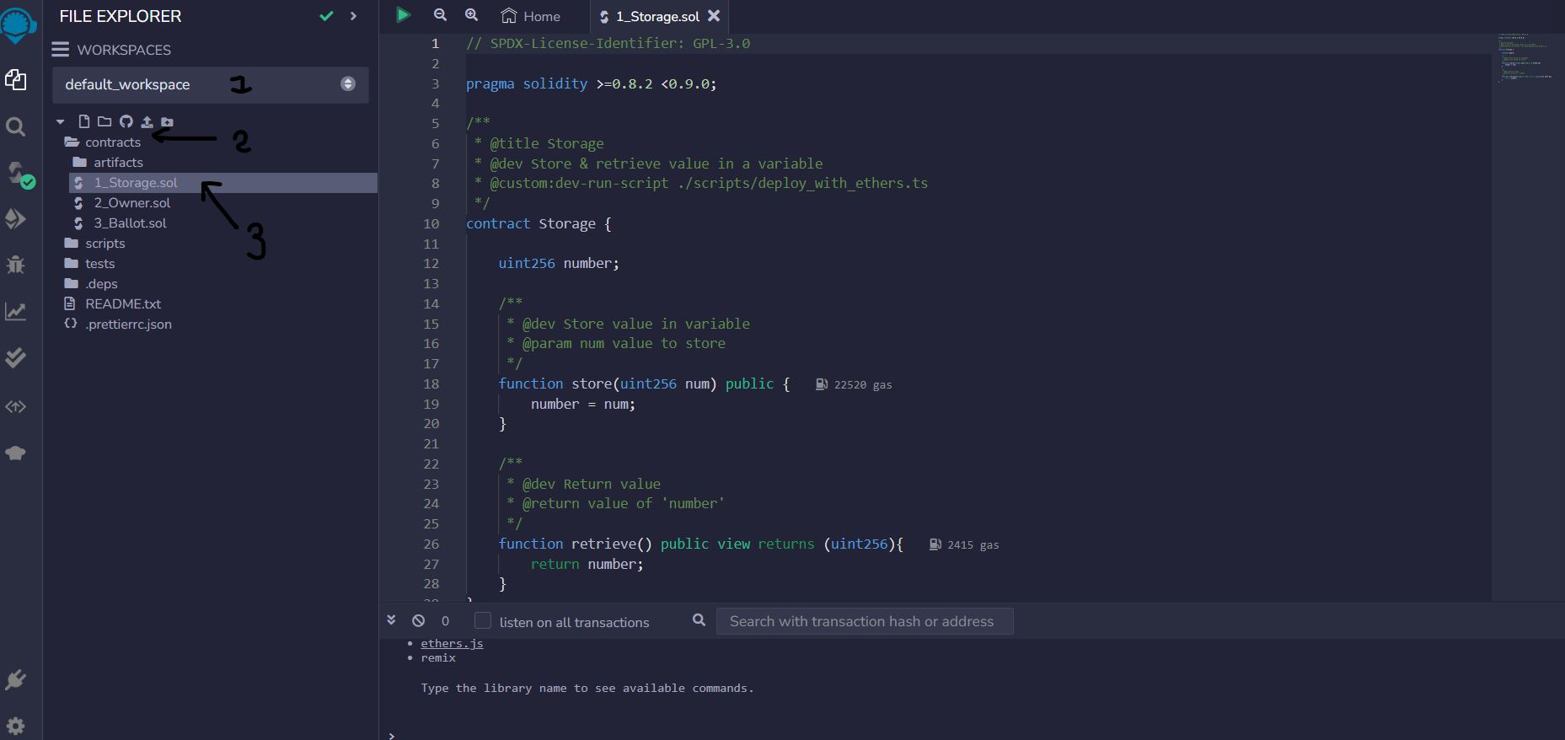1565x740 pixels.
Task: Open the ethers.js link in terminal
Action: point(452,643)
